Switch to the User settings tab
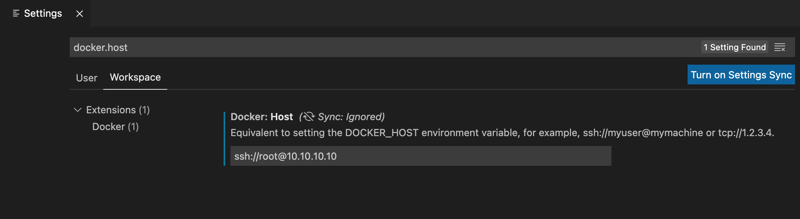The height and width of the screenshot is (219, 800). (86, 78)
